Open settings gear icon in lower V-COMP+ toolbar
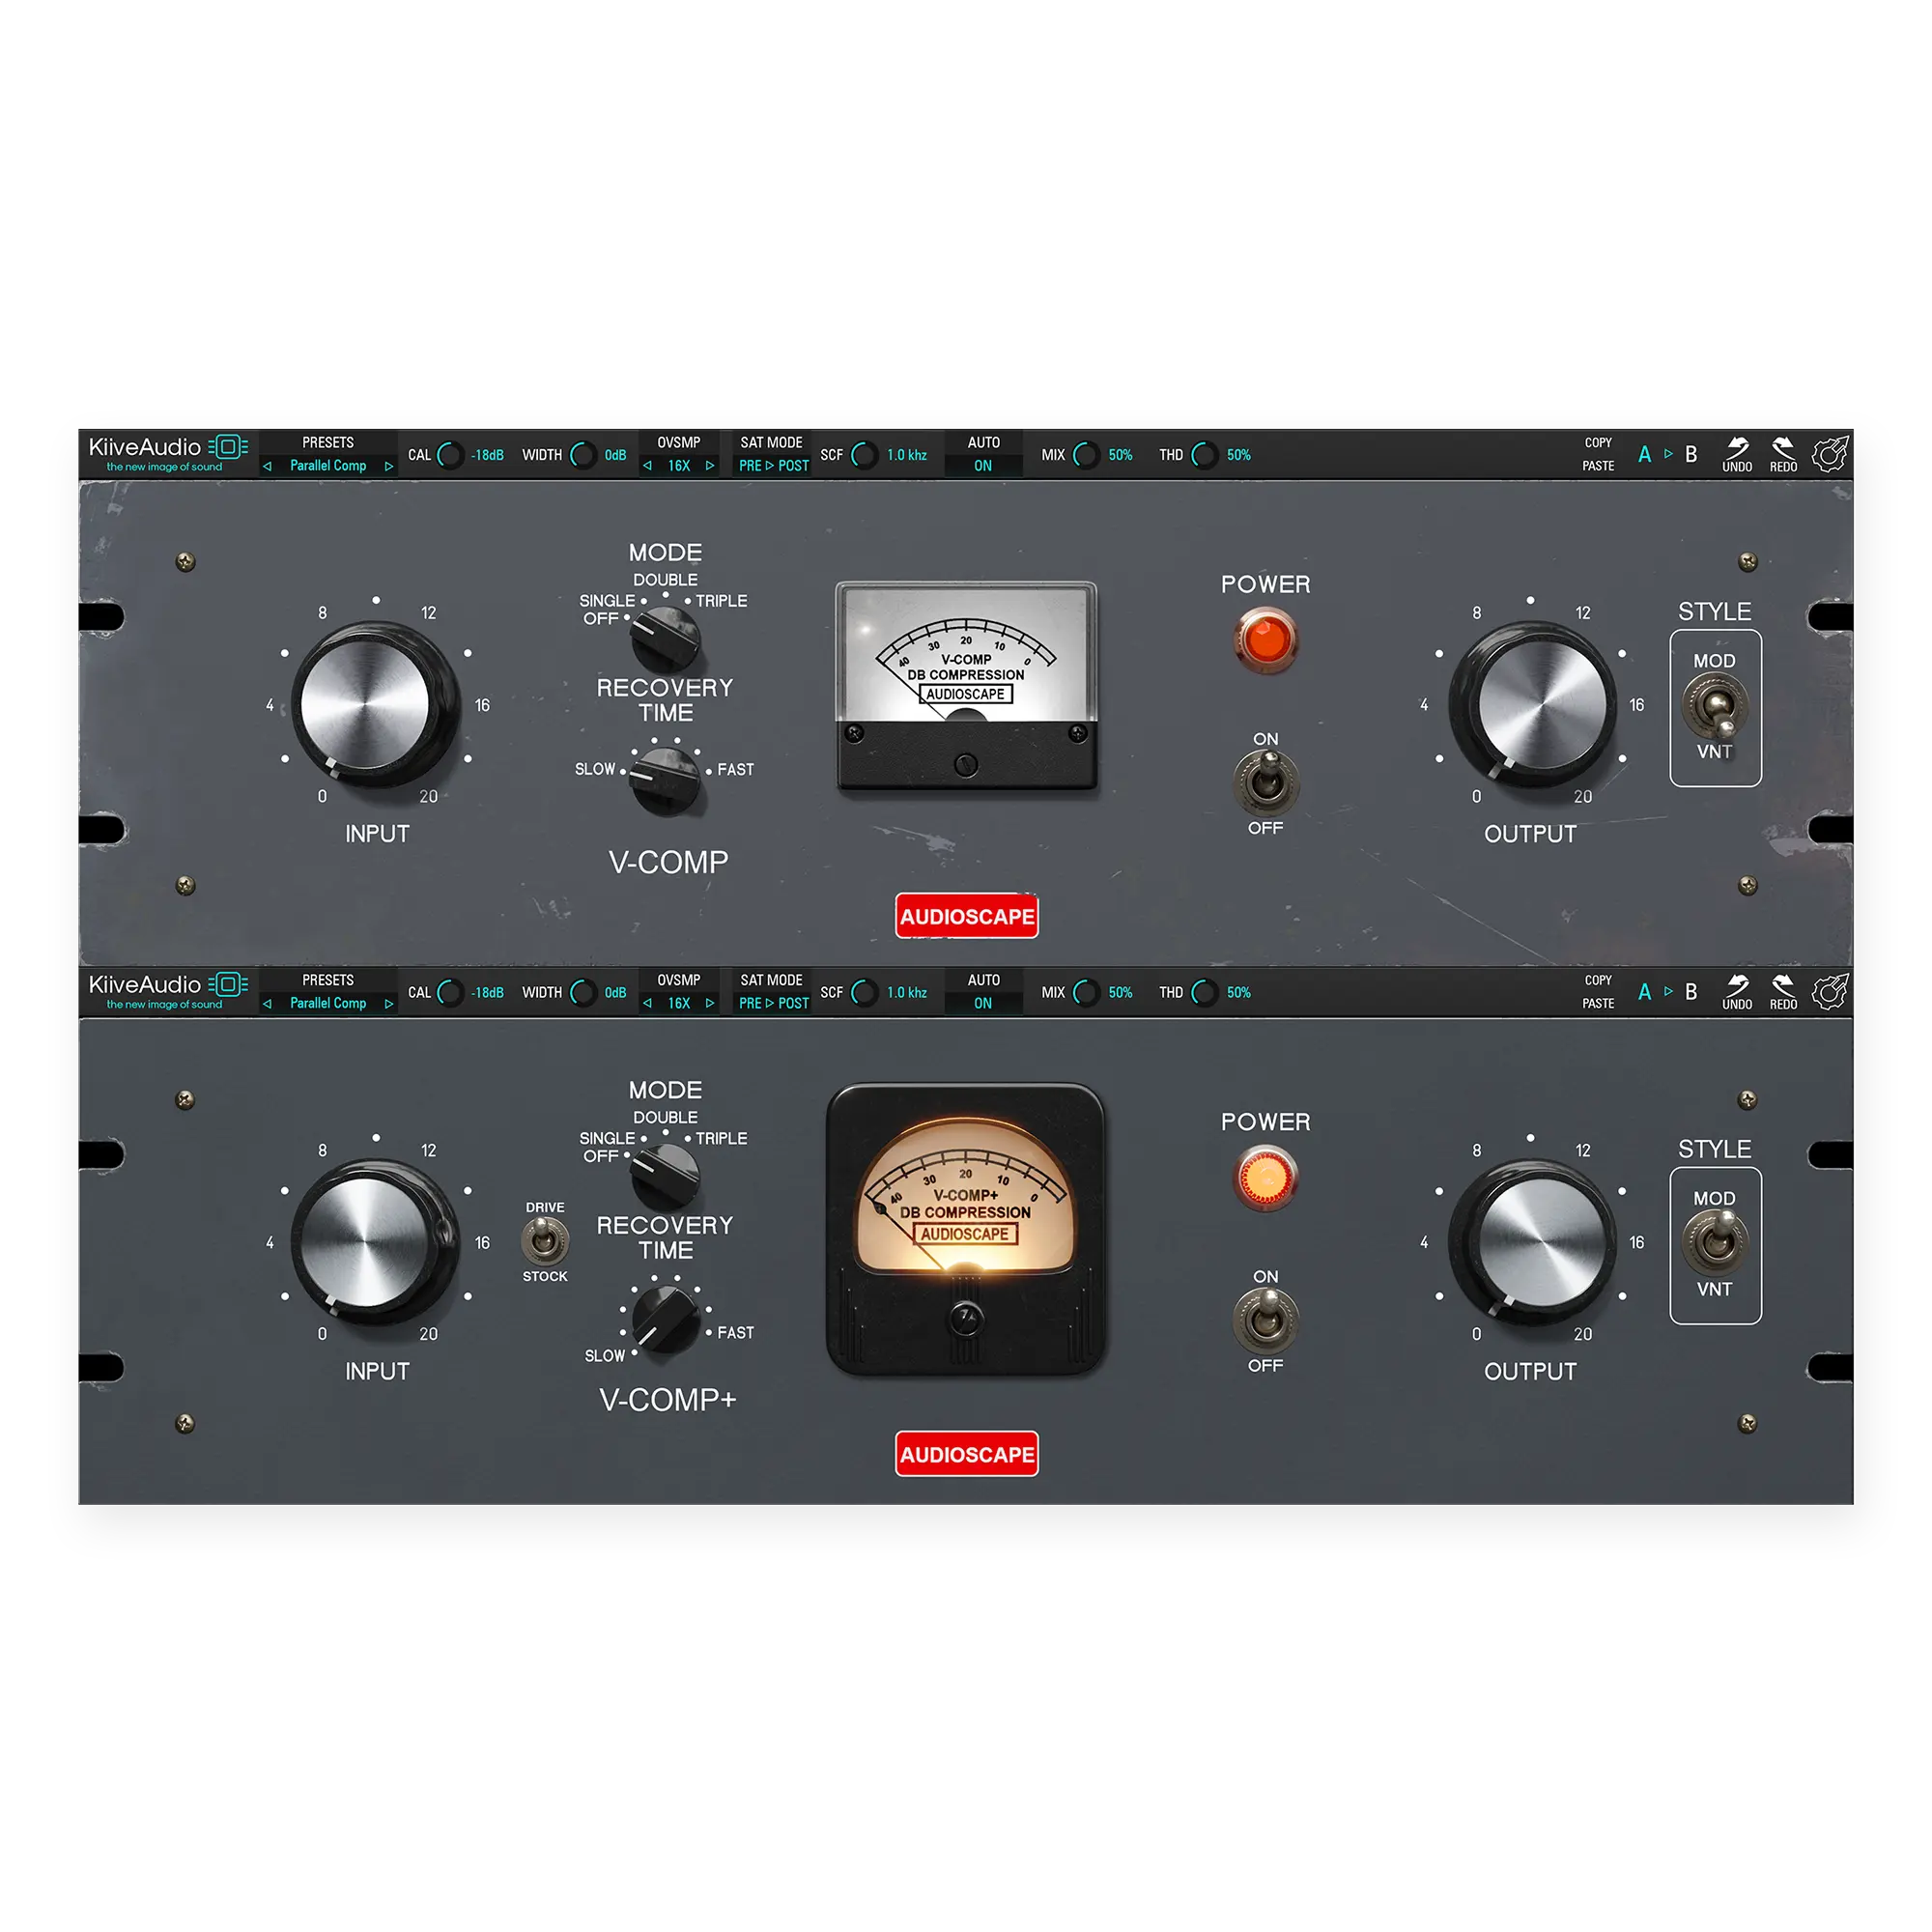This screenshot has width=1932, height=1932. pos(1829,993)
